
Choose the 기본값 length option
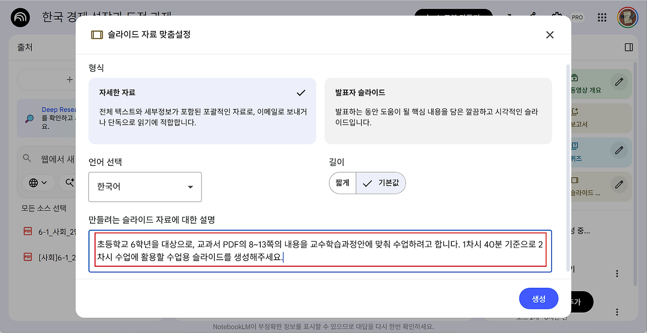[x=381, y=183]
